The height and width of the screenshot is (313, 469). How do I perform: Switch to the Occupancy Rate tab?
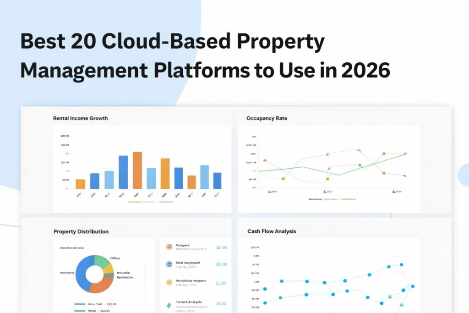coord(266,118)
